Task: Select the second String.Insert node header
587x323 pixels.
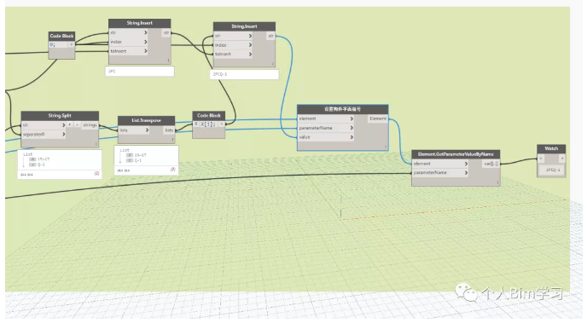Action: coord(245,26)
